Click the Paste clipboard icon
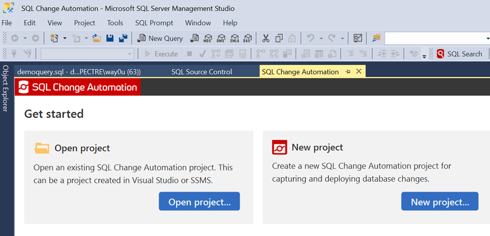490x236 pixels. [x=292, y=38]
